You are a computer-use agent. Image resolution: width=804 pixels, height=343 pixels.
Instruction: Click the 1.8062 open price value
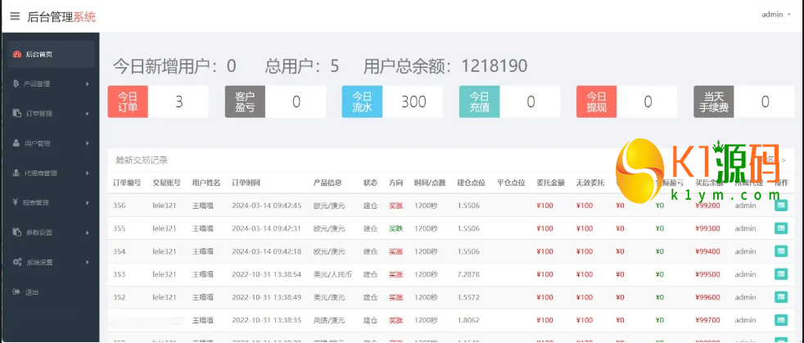click(x=468, y=320)
